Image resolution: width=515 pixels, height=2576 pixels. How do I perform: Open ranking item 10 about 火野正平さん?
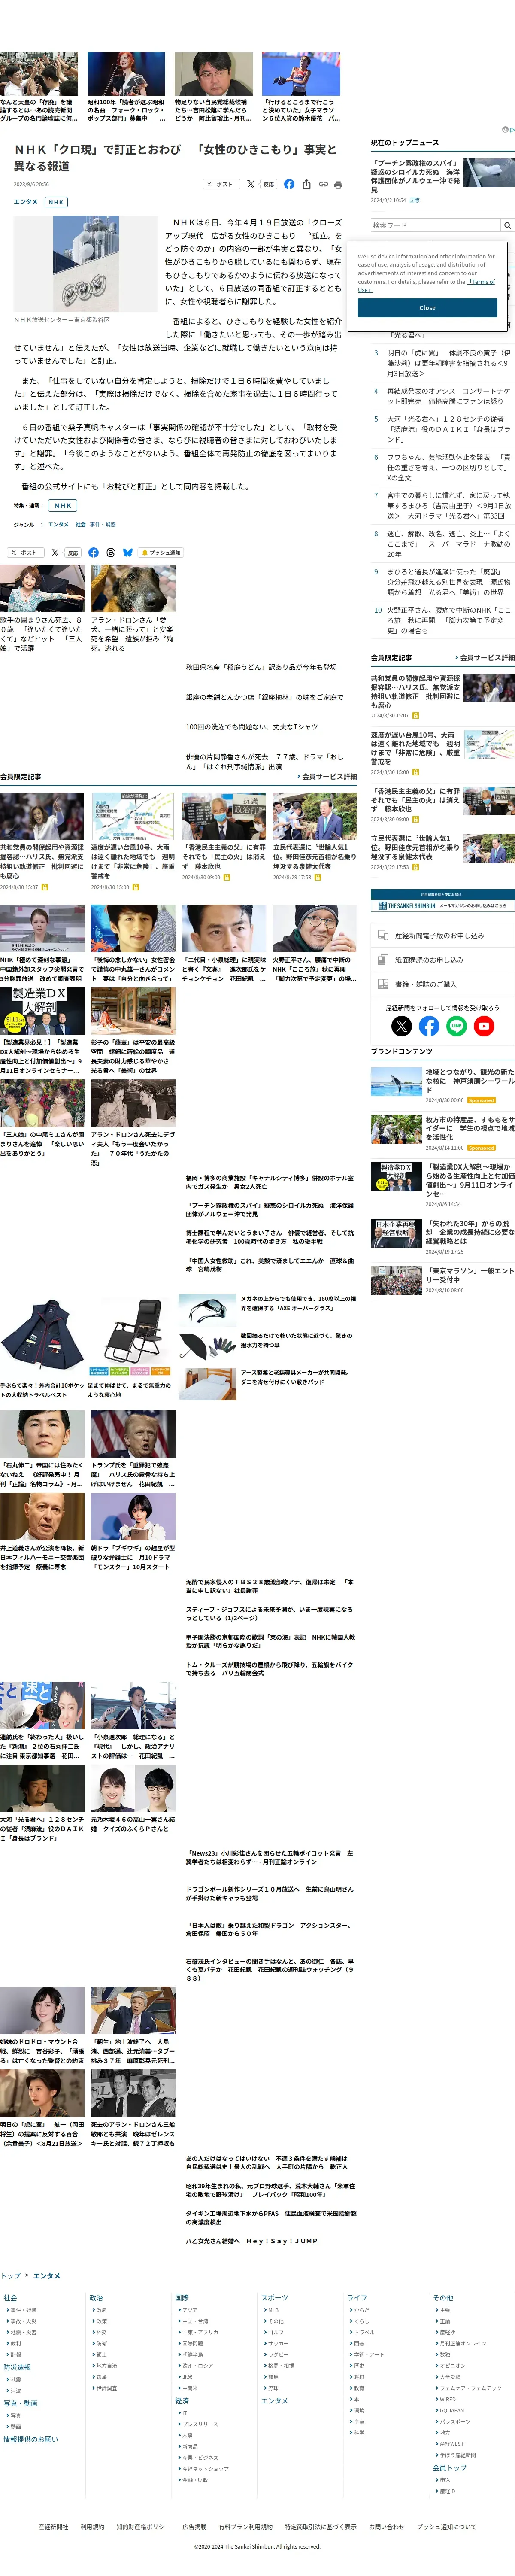click(x=448, y=620)
